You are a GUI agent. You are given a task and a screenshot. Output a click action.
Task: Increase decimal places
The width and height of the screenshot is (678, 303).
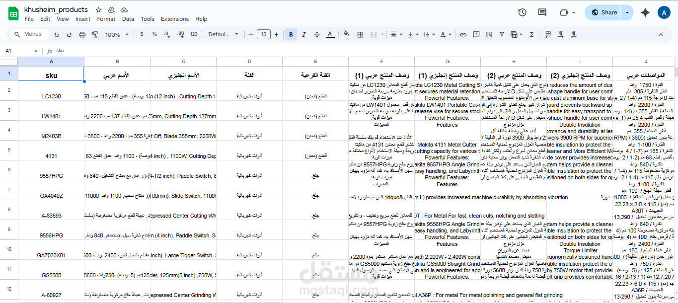point(180,34)
